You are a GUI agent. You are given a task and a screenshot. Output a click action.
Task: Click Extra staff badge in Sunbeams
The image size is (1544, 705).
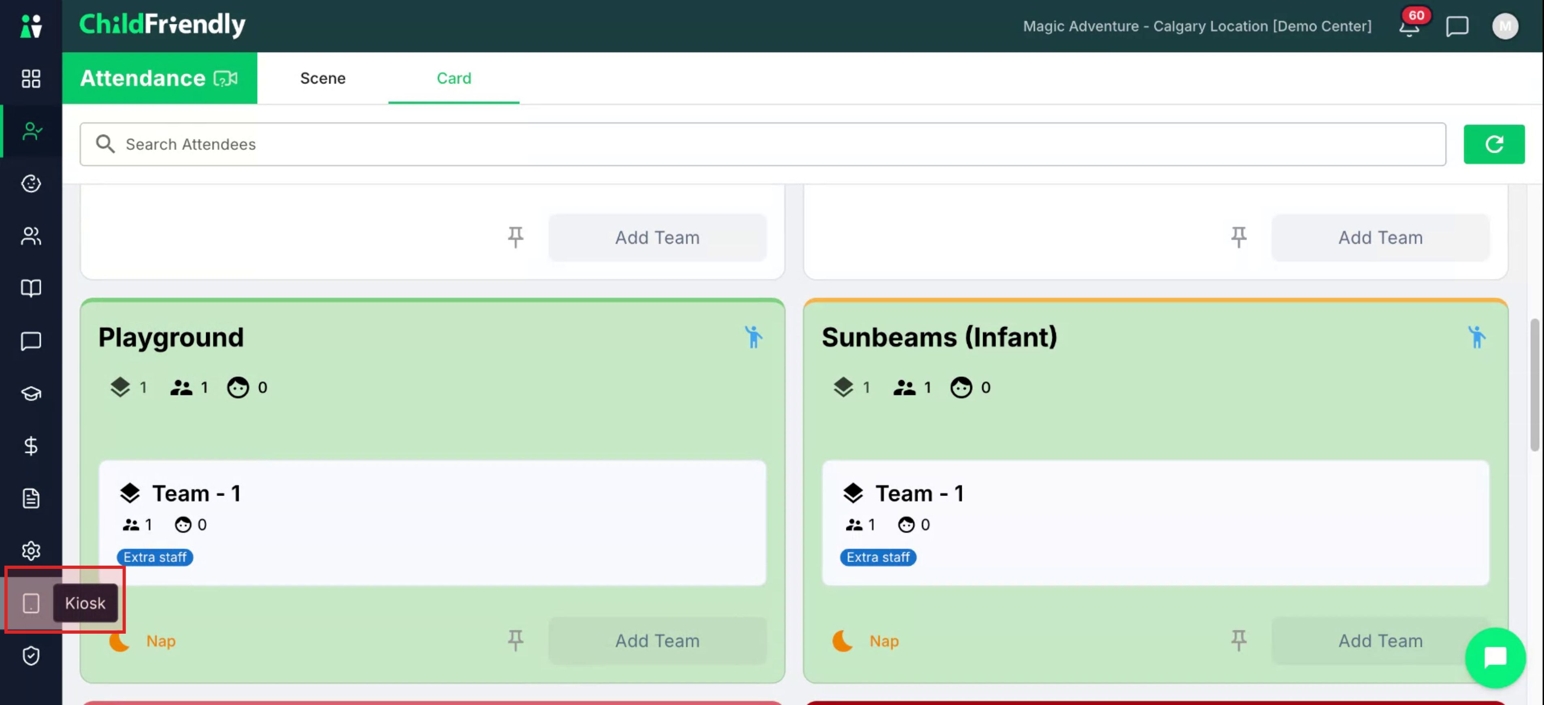click(x=877, y=557)
